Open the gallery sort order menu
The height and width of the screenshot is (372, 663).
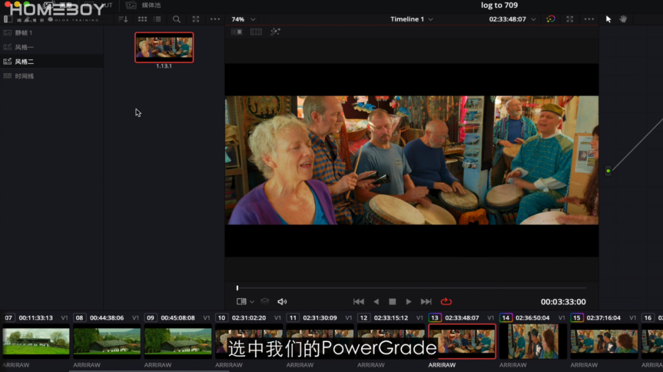(x=123, y=19)
